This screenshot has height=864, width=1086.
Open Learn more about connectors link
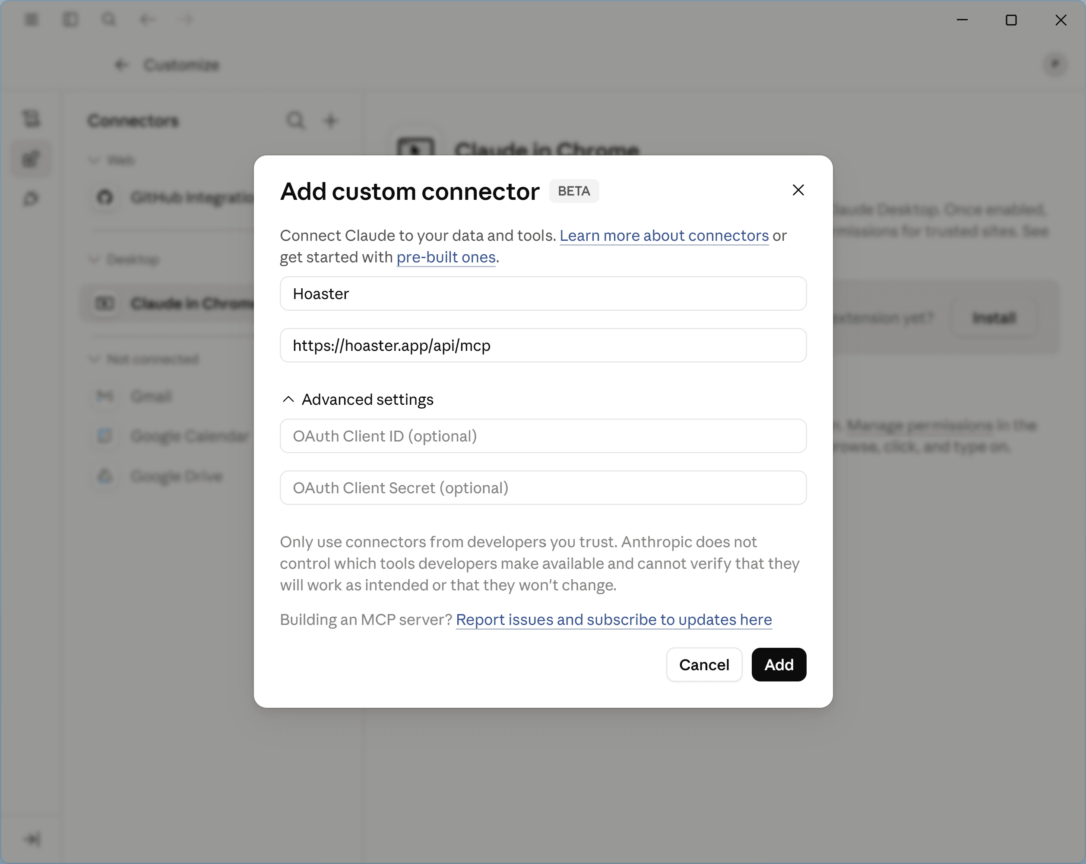click(664, 236)
